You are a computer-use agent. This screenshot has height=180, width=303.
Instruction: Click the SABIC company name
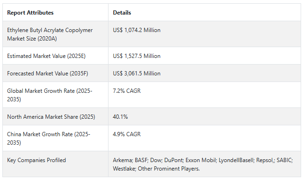click(x=284, y=160)
